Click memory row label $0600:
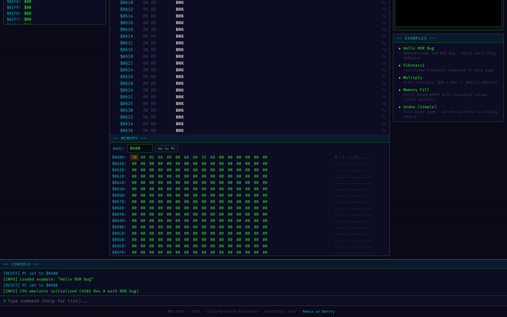 click(119, 157)
